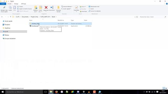Click Sélectionner tout
The height and width of the screenshot is (94, 168).
click(94, 7)
